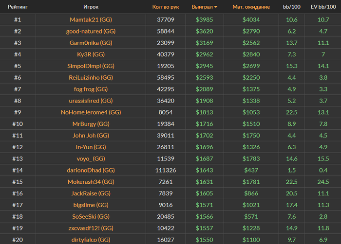This screenshot has height=244, width=341.
Task: Select player Garm0nika (GG)
Action: [x=91, y=43]
